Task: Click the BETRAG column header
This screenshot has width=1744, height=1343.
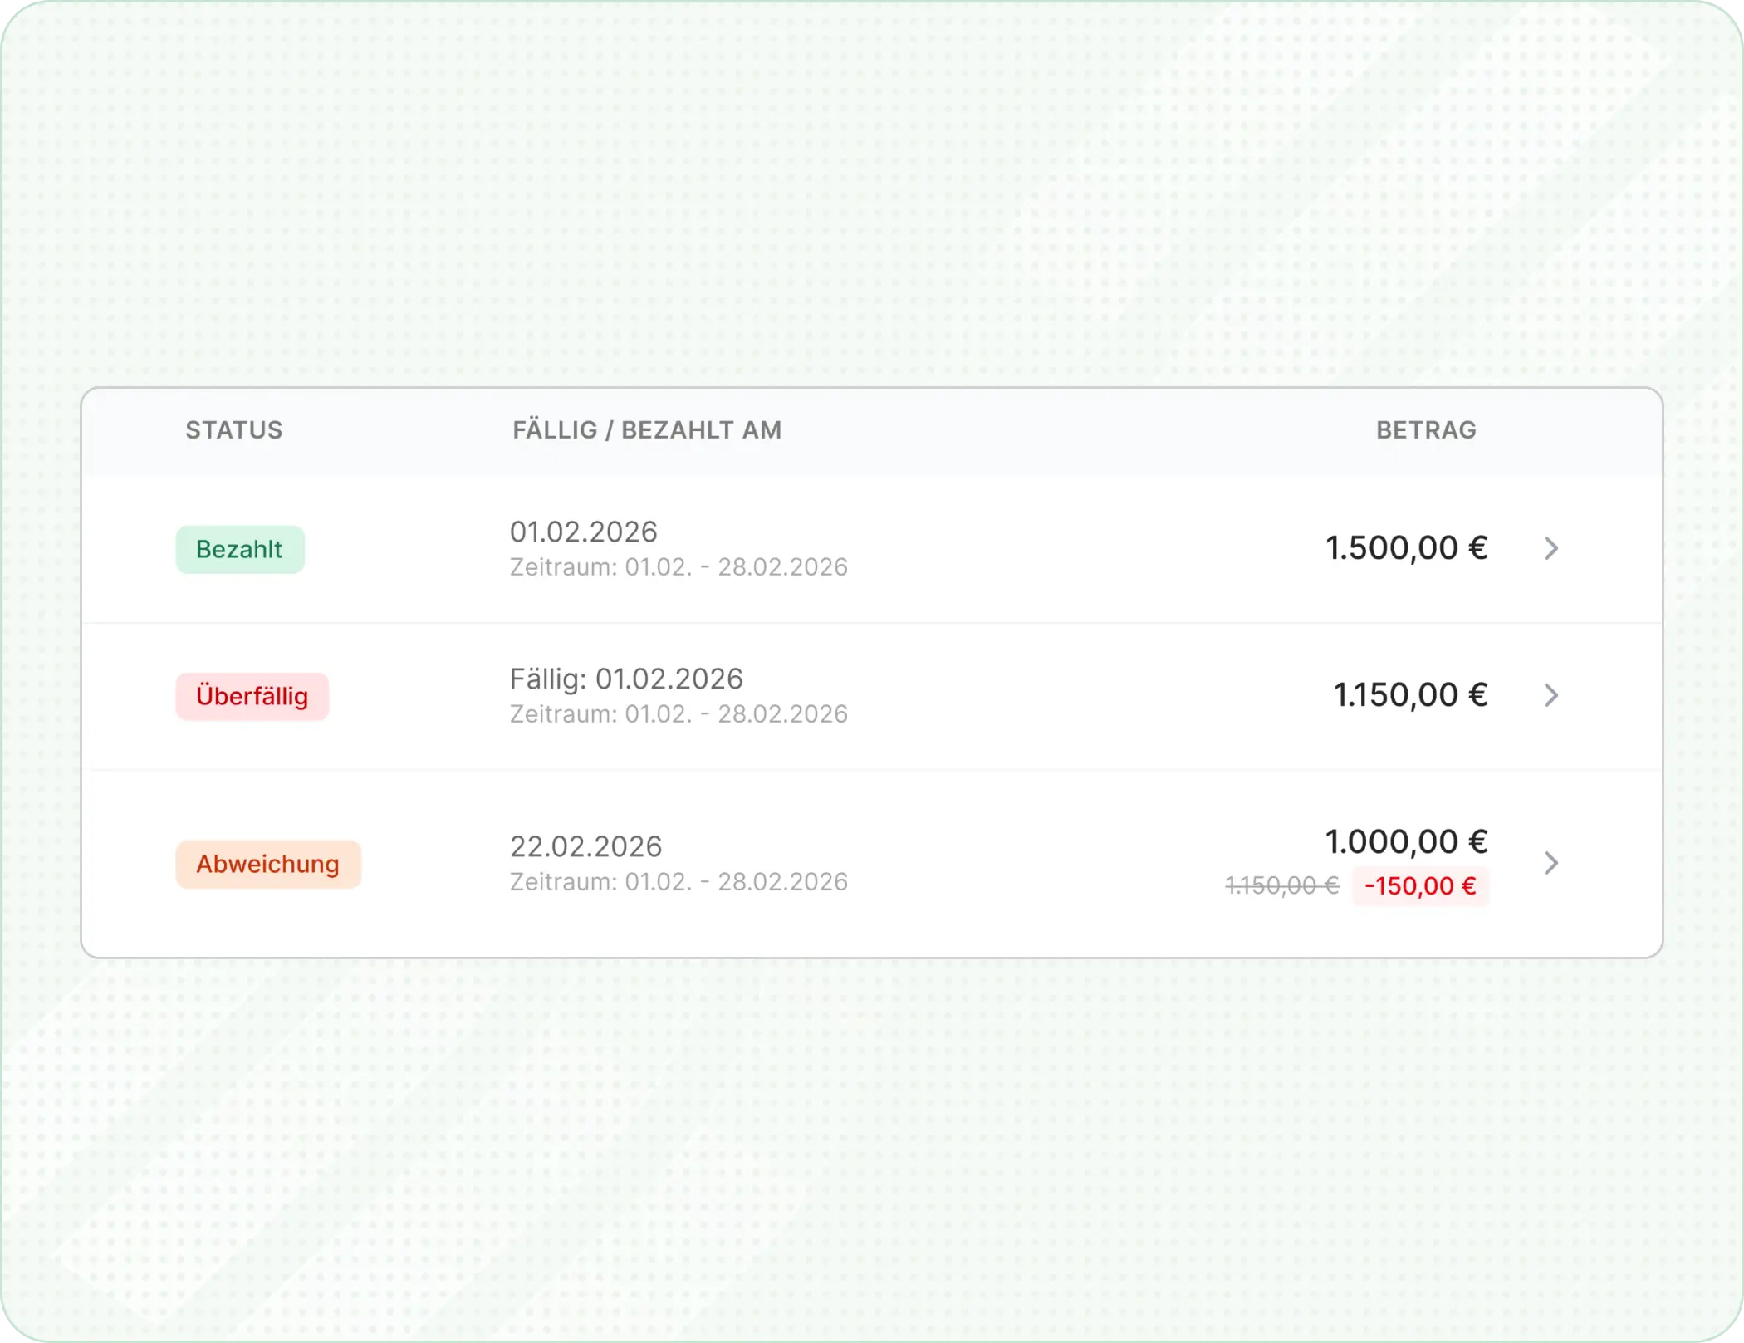Action: [1426, 430]
